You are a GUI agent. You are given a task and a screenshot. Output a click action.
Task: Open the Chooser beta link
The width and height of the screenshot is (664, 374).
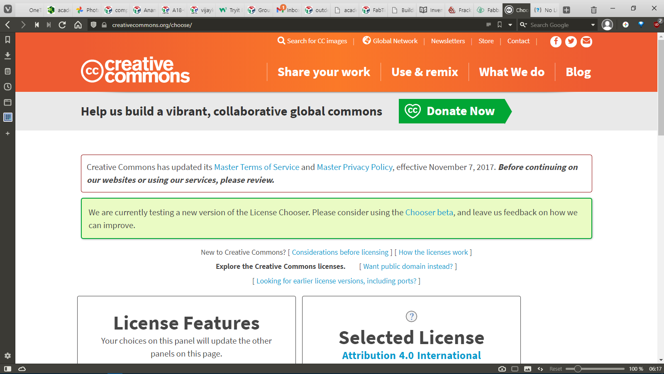[x=429, y=212]
